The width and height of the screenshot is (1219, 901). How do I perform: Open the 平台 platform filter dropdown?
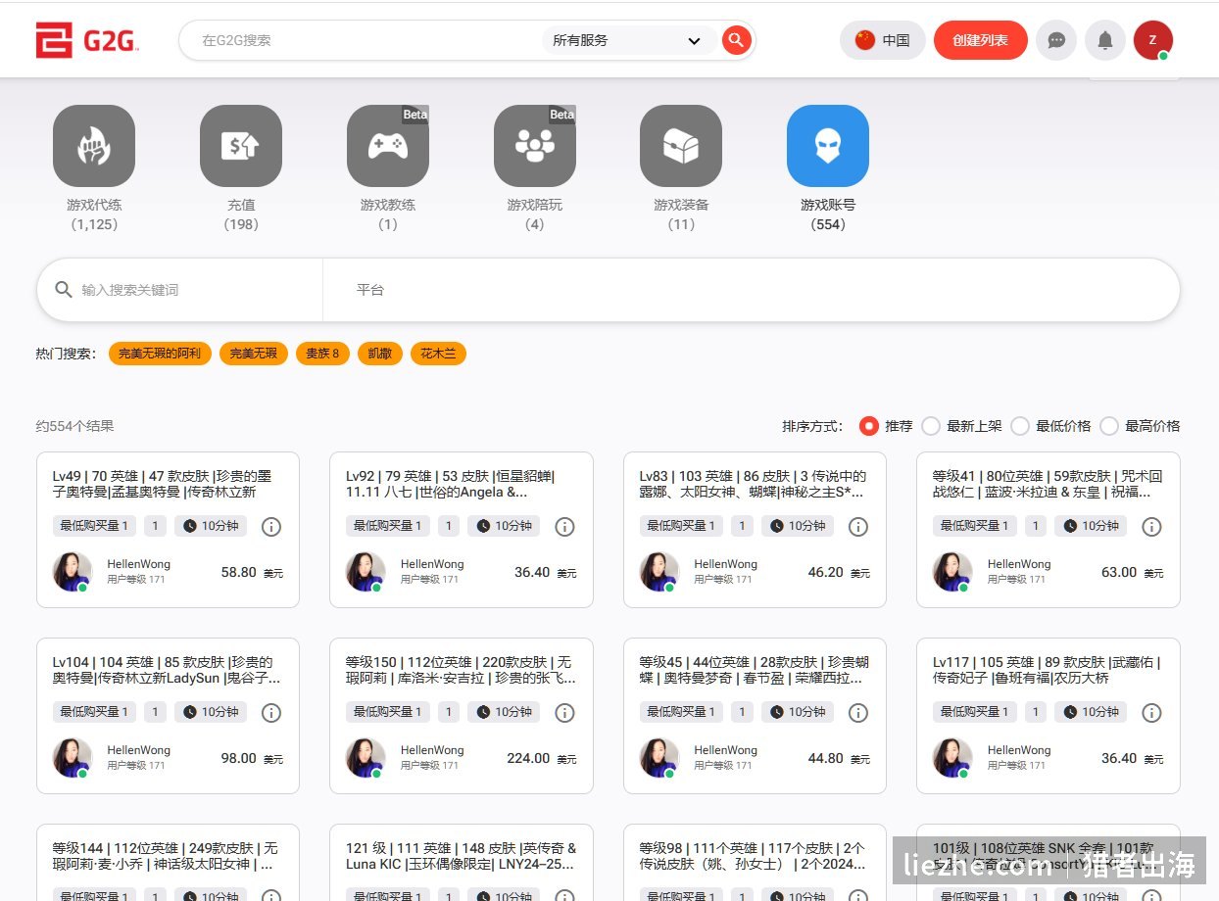(x=751, y=290)
